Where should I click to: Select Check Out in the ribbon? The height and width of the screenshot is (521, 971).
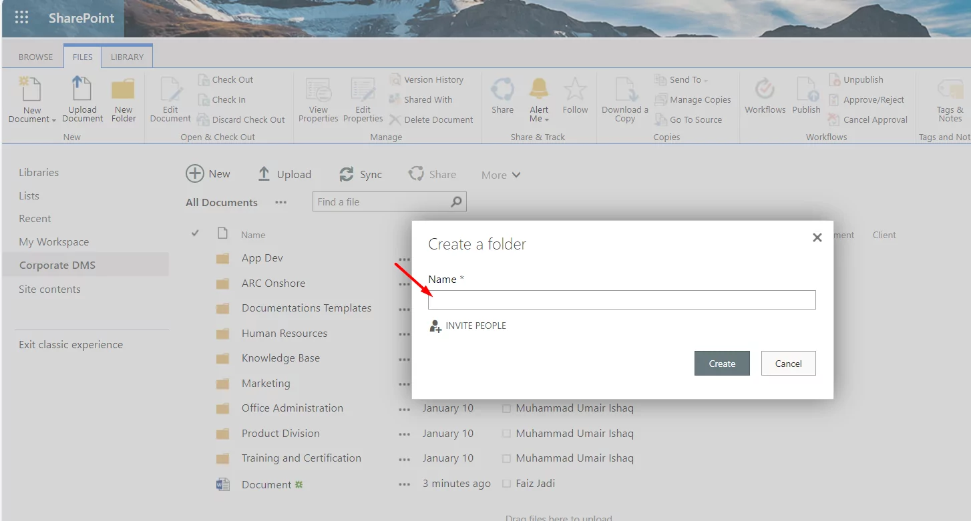coord(226,79)
